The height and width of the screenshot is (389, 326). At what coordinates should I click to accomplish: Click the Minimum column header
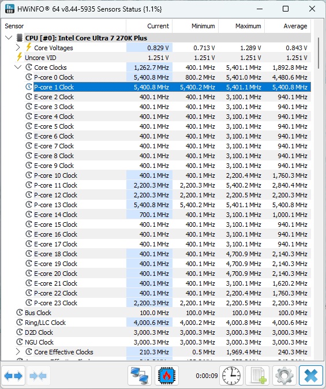point(195,26)
